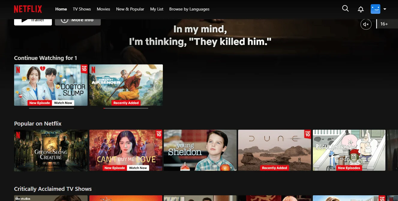Open Movies menu item

click(103, 9)
